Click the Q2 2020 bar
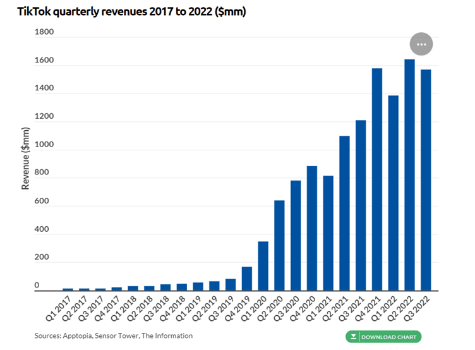The height and width of the screenshot is (350, 475). pos(279,245)
